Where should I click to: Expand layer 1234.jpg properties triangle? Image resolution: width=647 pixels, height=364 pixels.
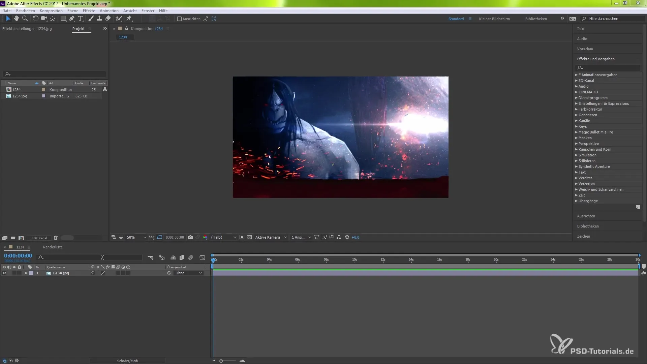26,273
